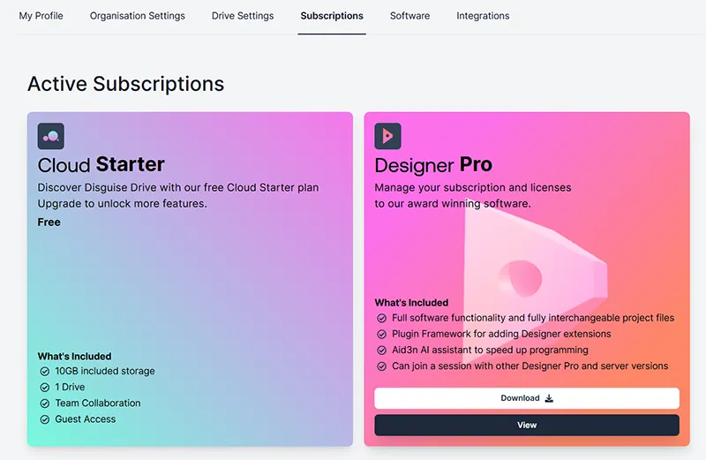Screen dimensions: 706x460
Task: Click Cloud Starter 'What's Included' heading
Action: (x=74, y=357)
